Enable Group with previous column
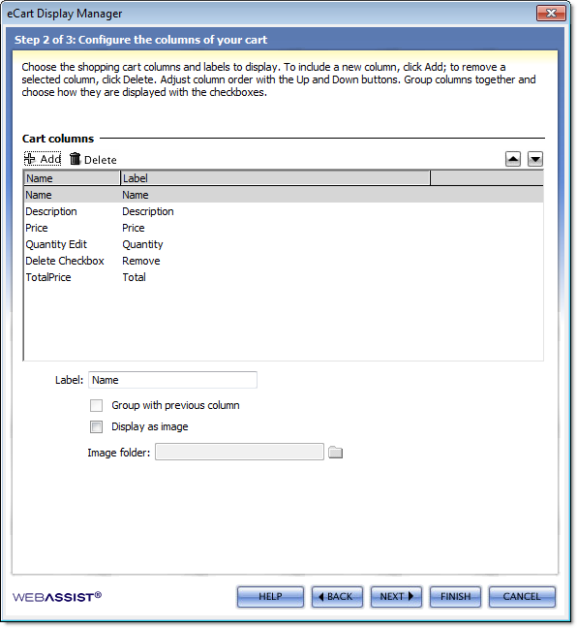The width and height of the screenshot is (577, 628). click(96, 405)
